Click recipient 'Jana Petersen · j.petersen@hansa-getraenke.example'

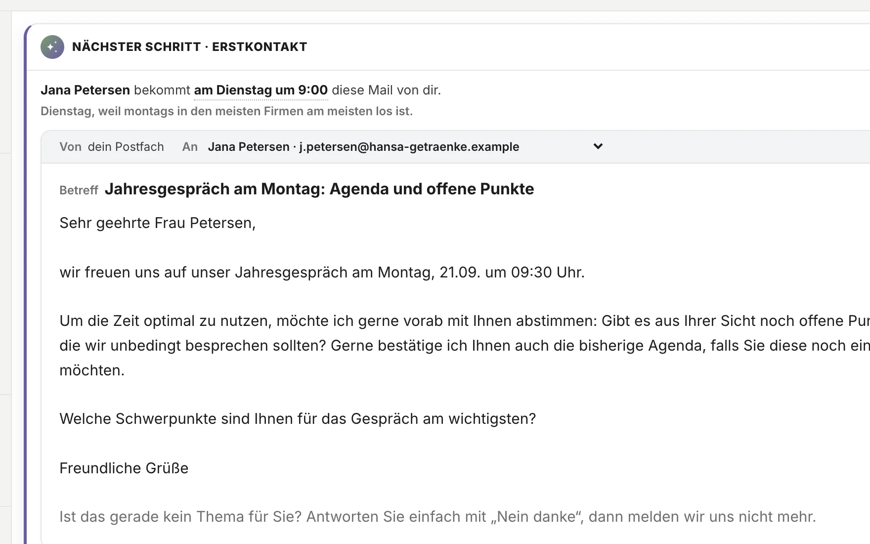(x=363, y=147)
